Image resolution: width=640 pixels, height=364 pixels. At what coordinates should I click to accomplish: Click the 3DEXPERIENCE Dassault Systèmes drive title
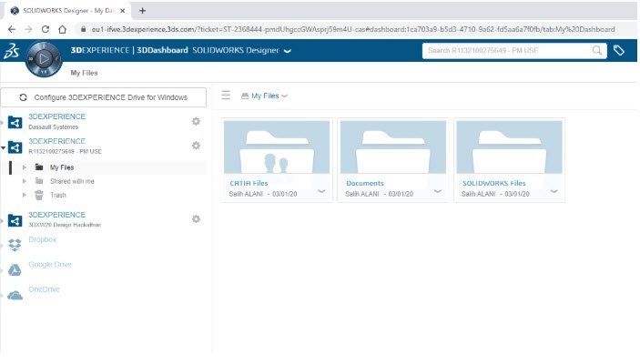coord(56,116)
